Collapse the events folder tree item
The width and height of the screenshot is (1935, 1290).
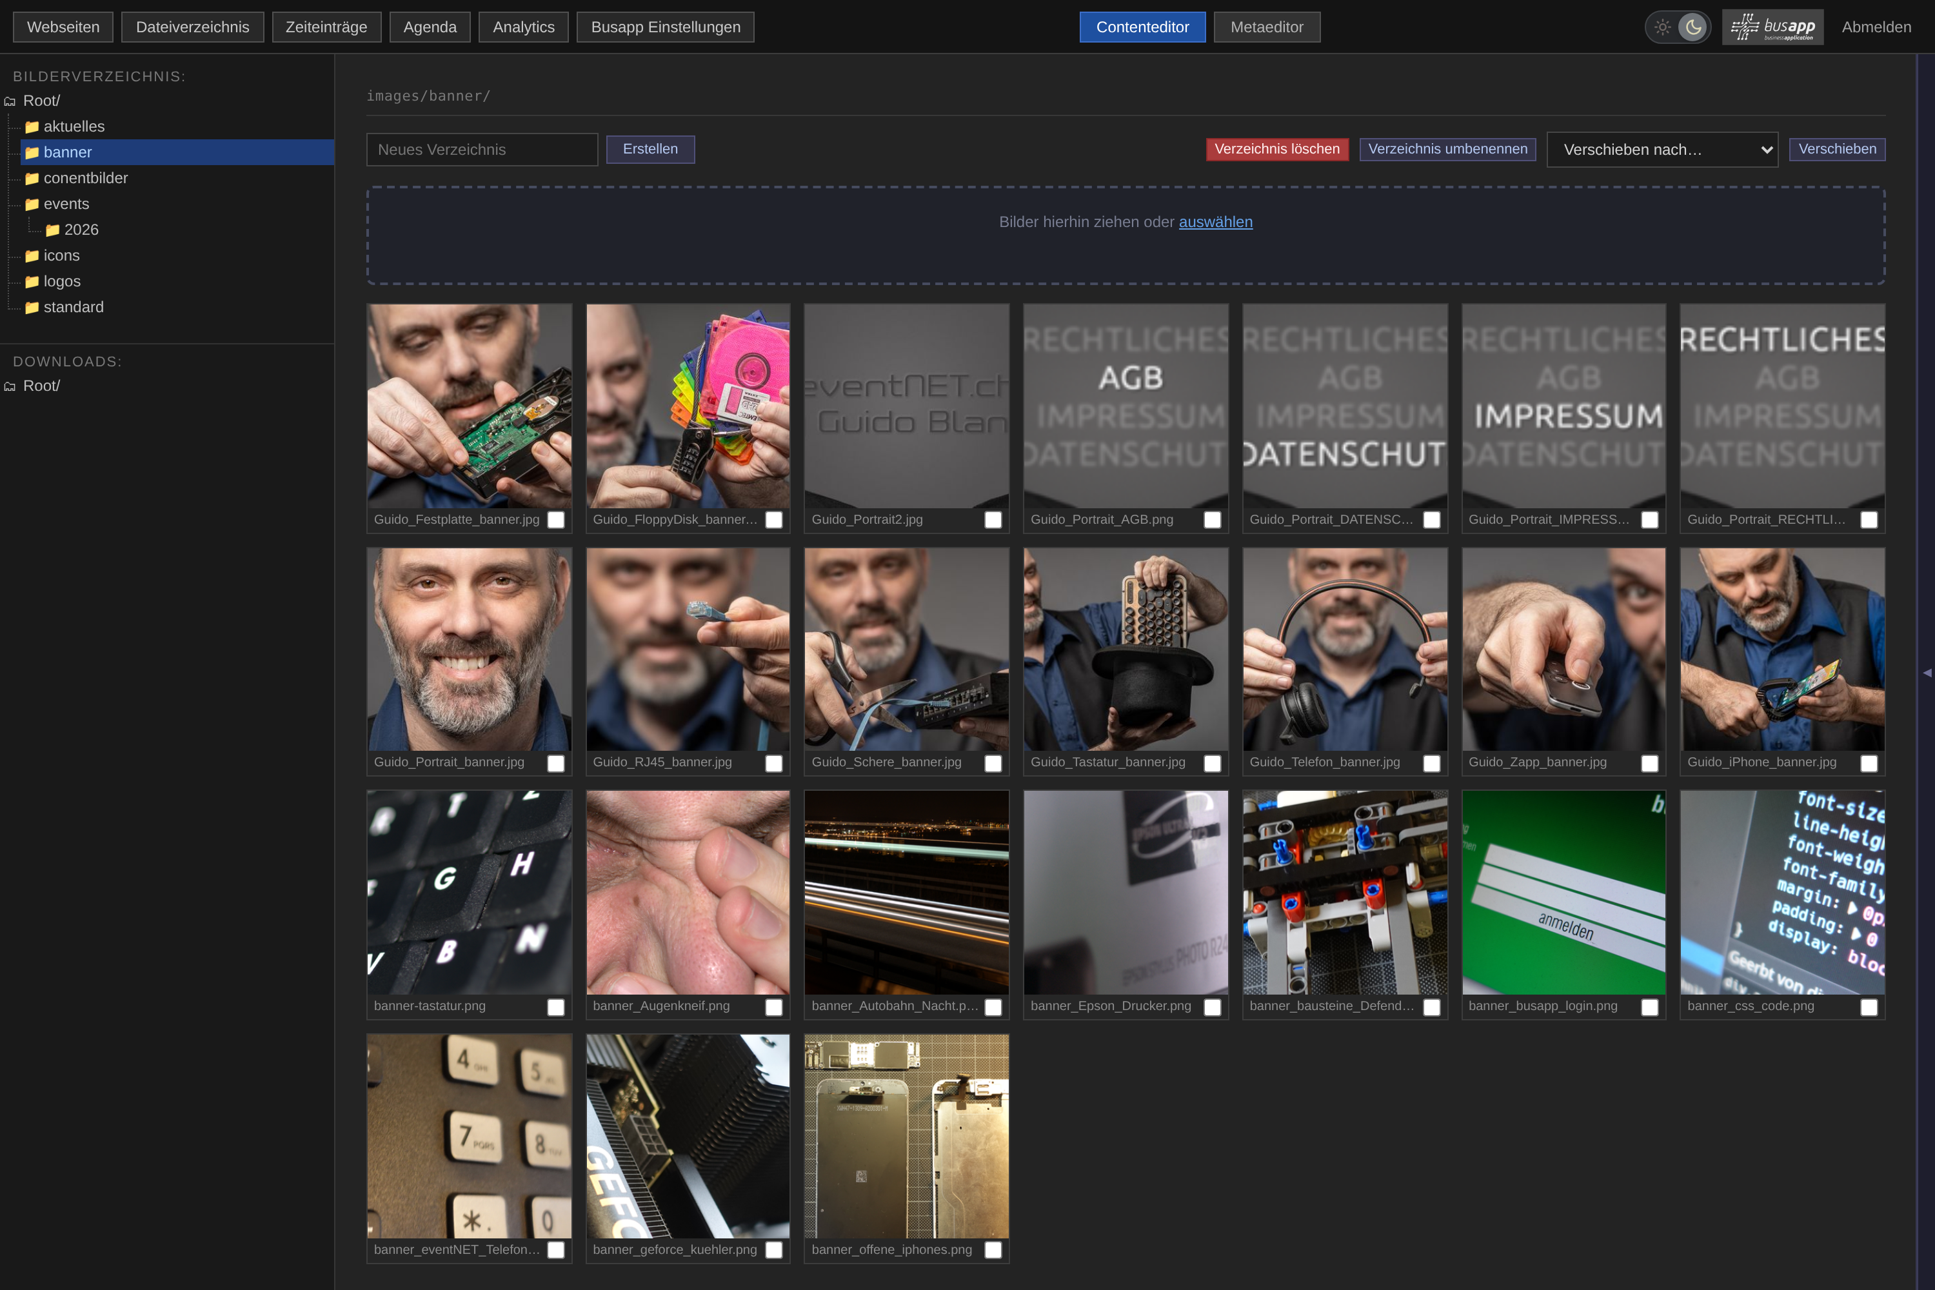click(x=66, y=204)
